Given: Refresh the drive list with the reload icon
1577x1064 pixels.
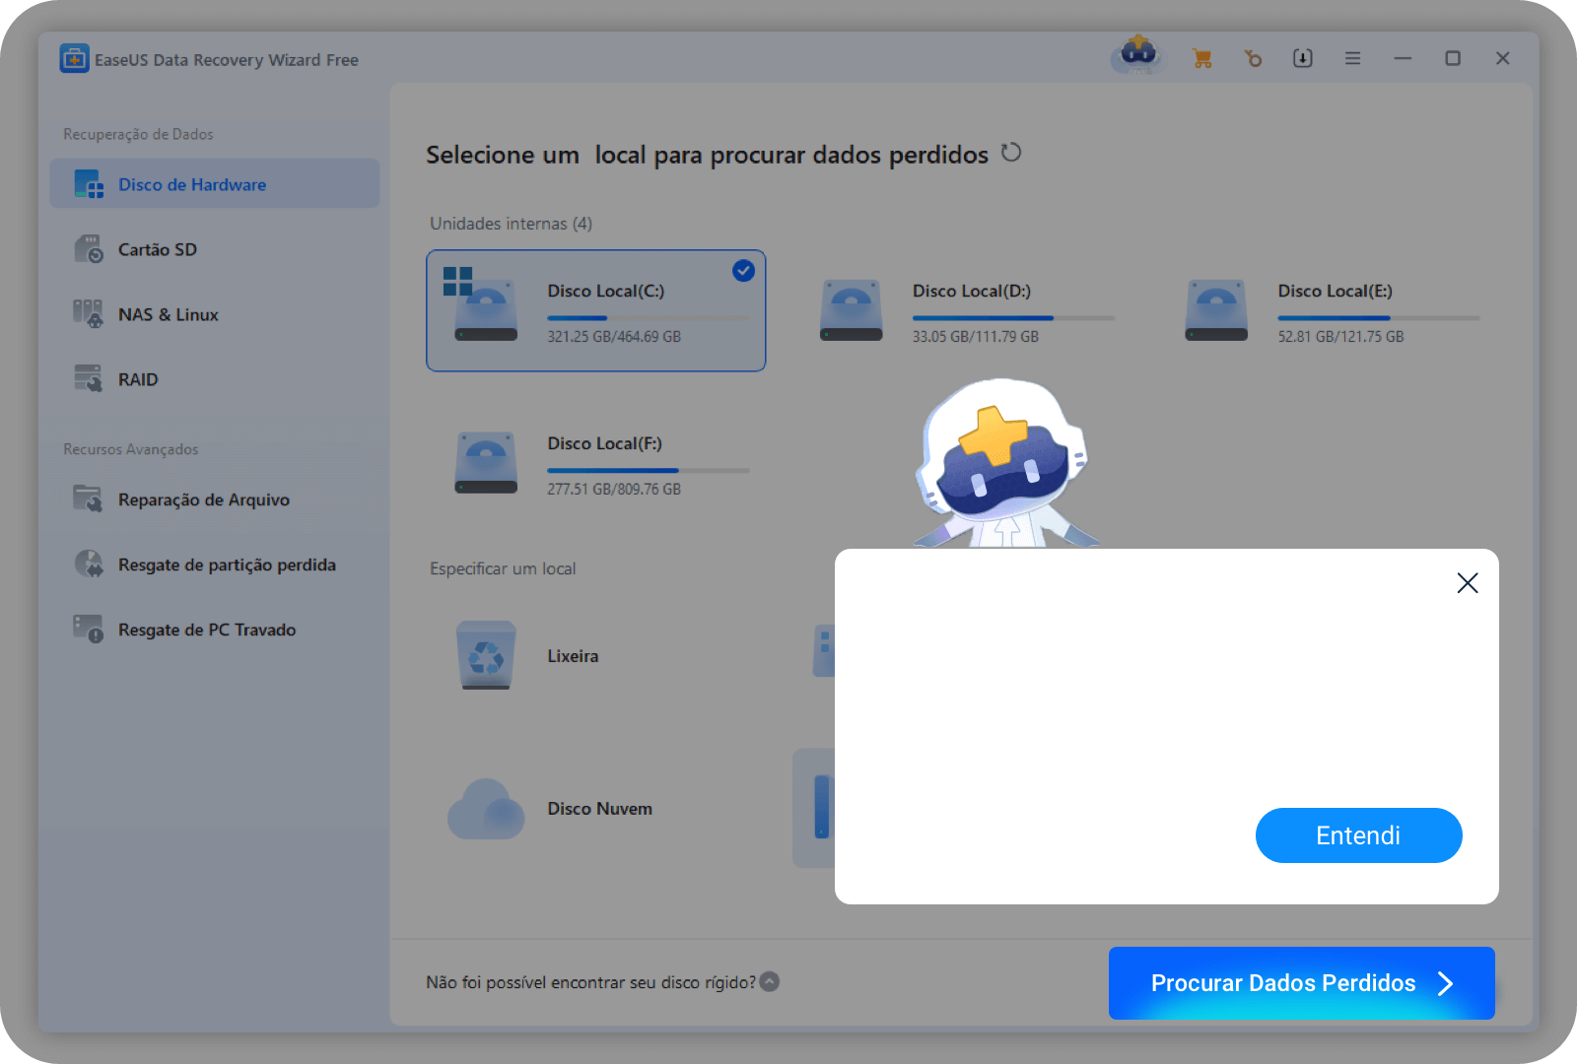Looking at the screenshot, I should click(1011, 153).
